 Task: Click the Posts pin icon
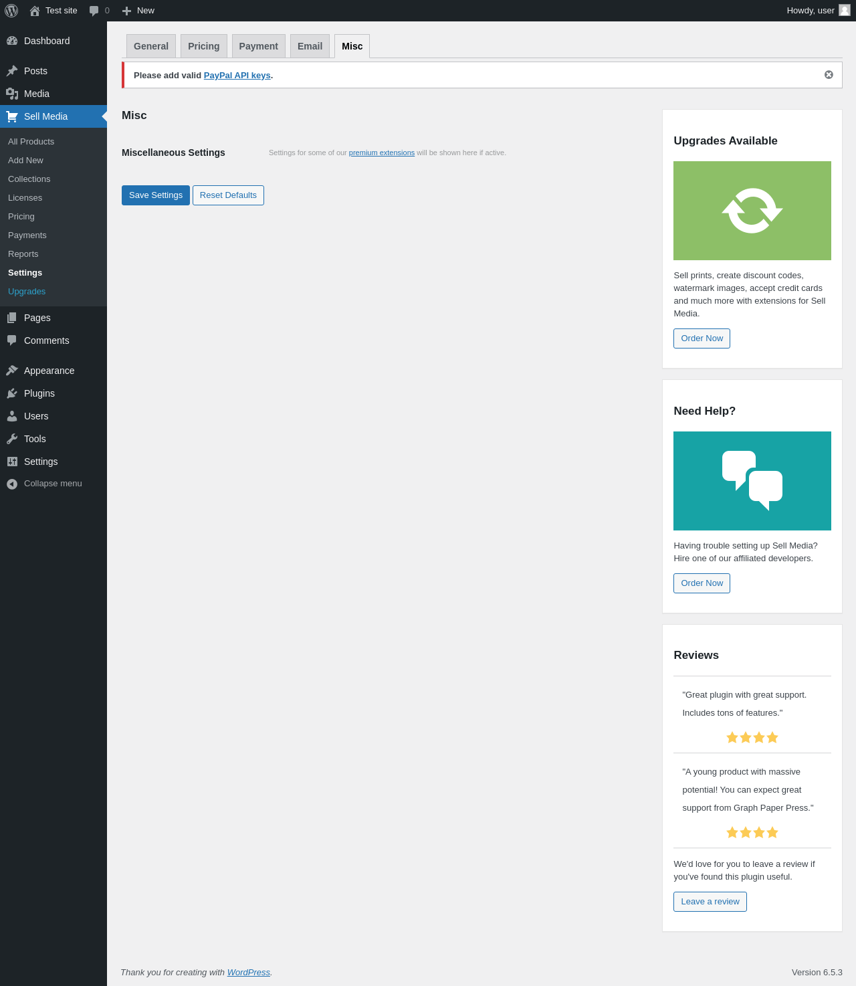click(x=12, y=71)
